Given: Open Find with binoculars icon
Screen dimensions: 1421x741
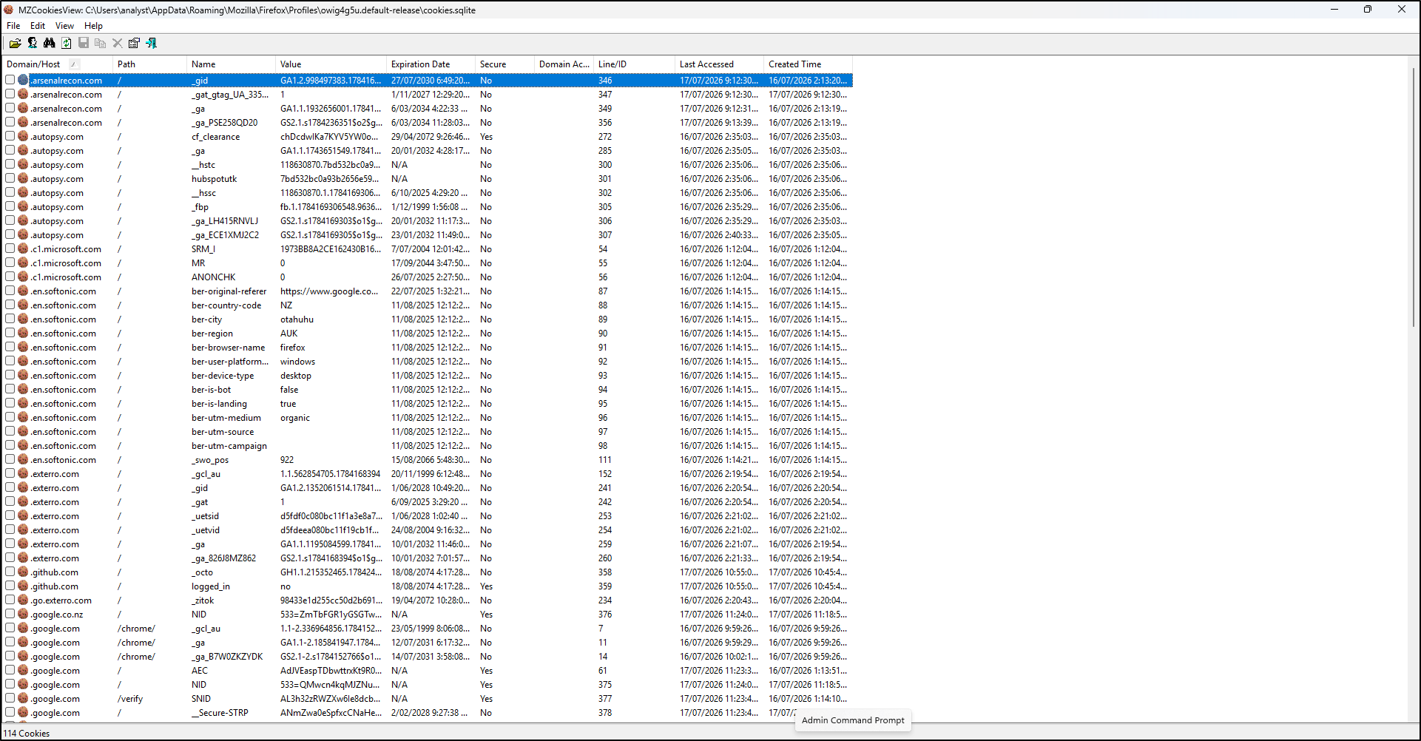Looking at the screenshot, I should click(x=50, y=43).
